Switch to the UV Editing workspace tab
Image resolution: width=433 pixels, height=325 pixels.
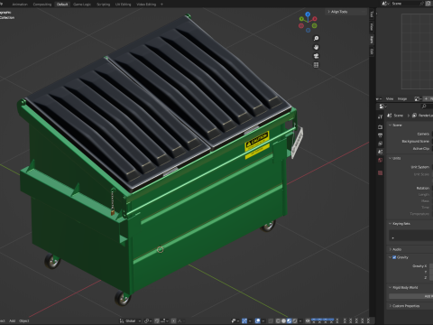pyautogui.click(x=123, y=5)
